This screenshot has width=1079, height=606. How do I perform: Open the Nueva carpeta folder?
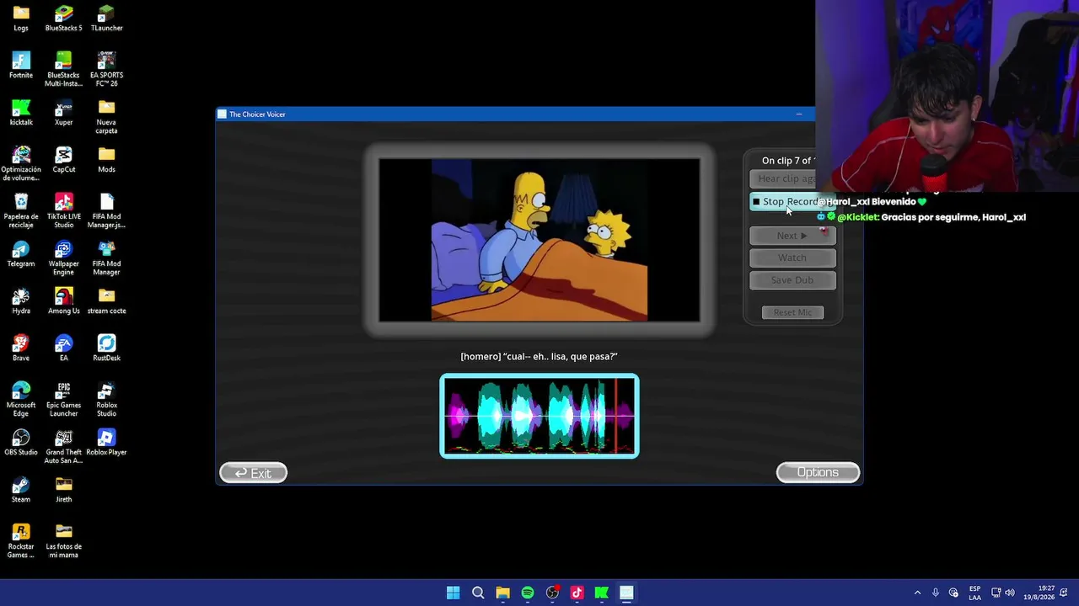coord(106,117)
